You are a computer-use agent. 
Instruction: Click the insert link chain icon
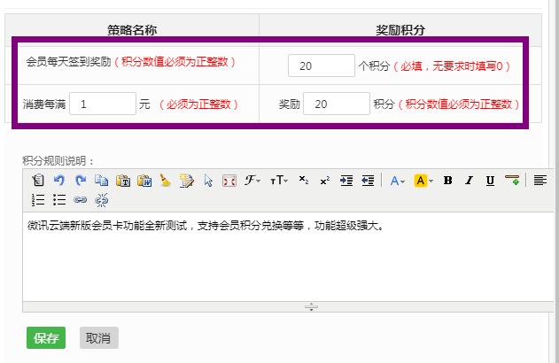(x=81, y=199)
